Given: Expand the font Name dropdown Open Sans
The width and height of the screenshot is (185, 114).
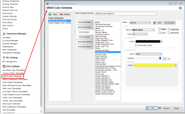Looking at the screenshot, I should tap(143, 30).
